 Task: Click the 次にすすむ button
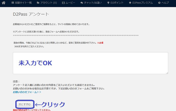25,104
